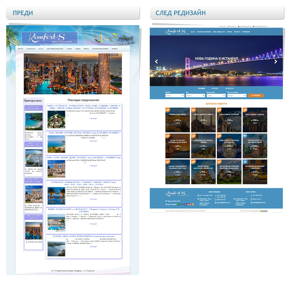Click the phone icon in the Sofia office footer
Screen dimensions: 291x284
[x=251, y=195]
